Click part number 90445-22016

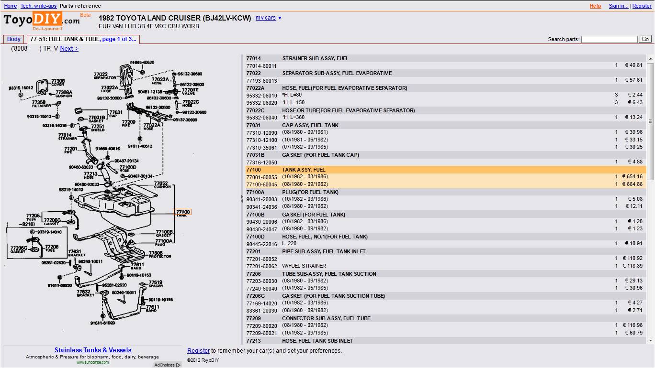coord(261,244)
